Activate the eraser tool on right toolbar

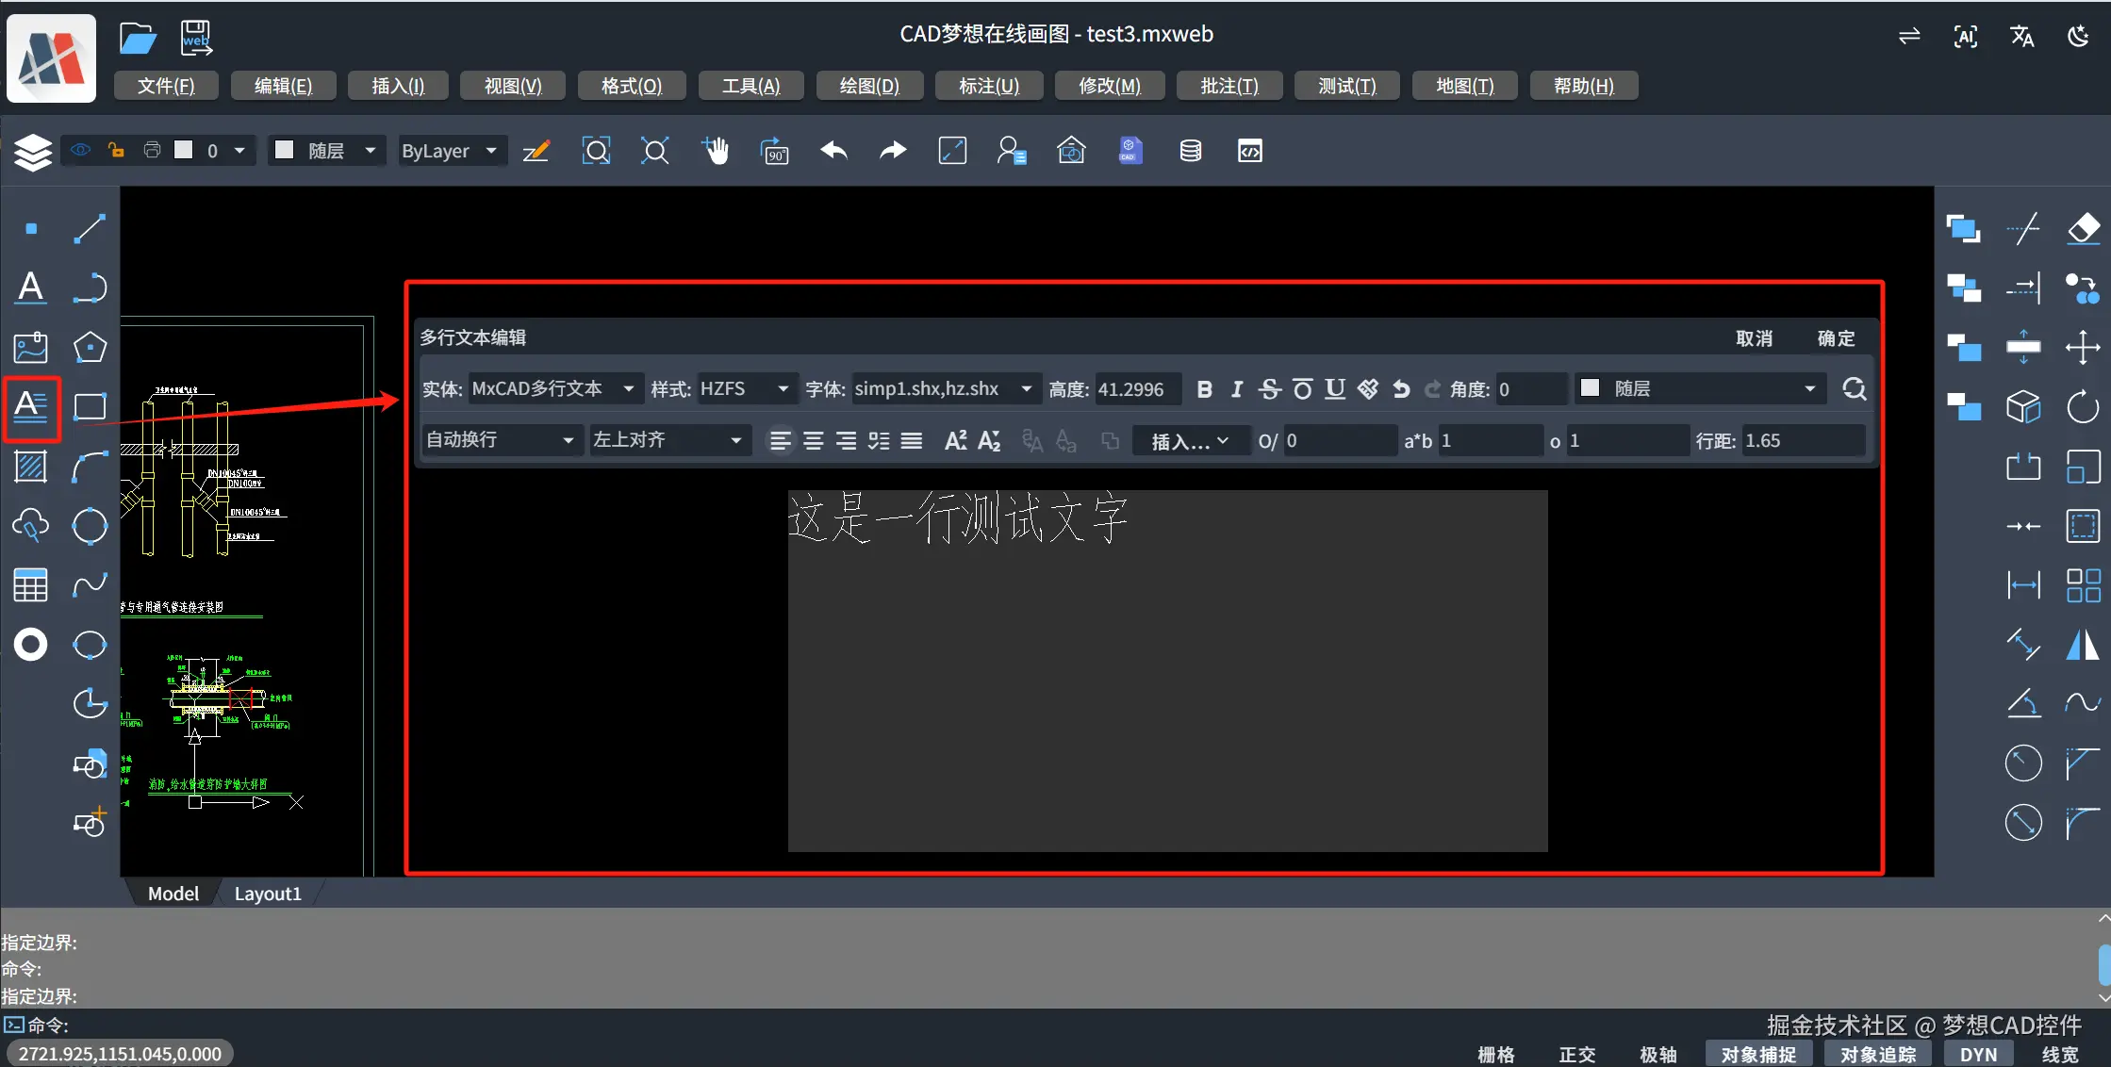click(2084, 229)
